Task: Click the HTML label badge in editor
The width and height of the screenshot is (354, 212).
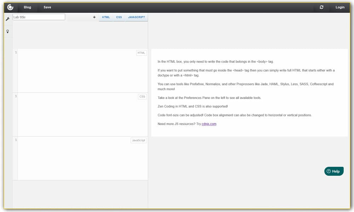Action: (141, 53)
